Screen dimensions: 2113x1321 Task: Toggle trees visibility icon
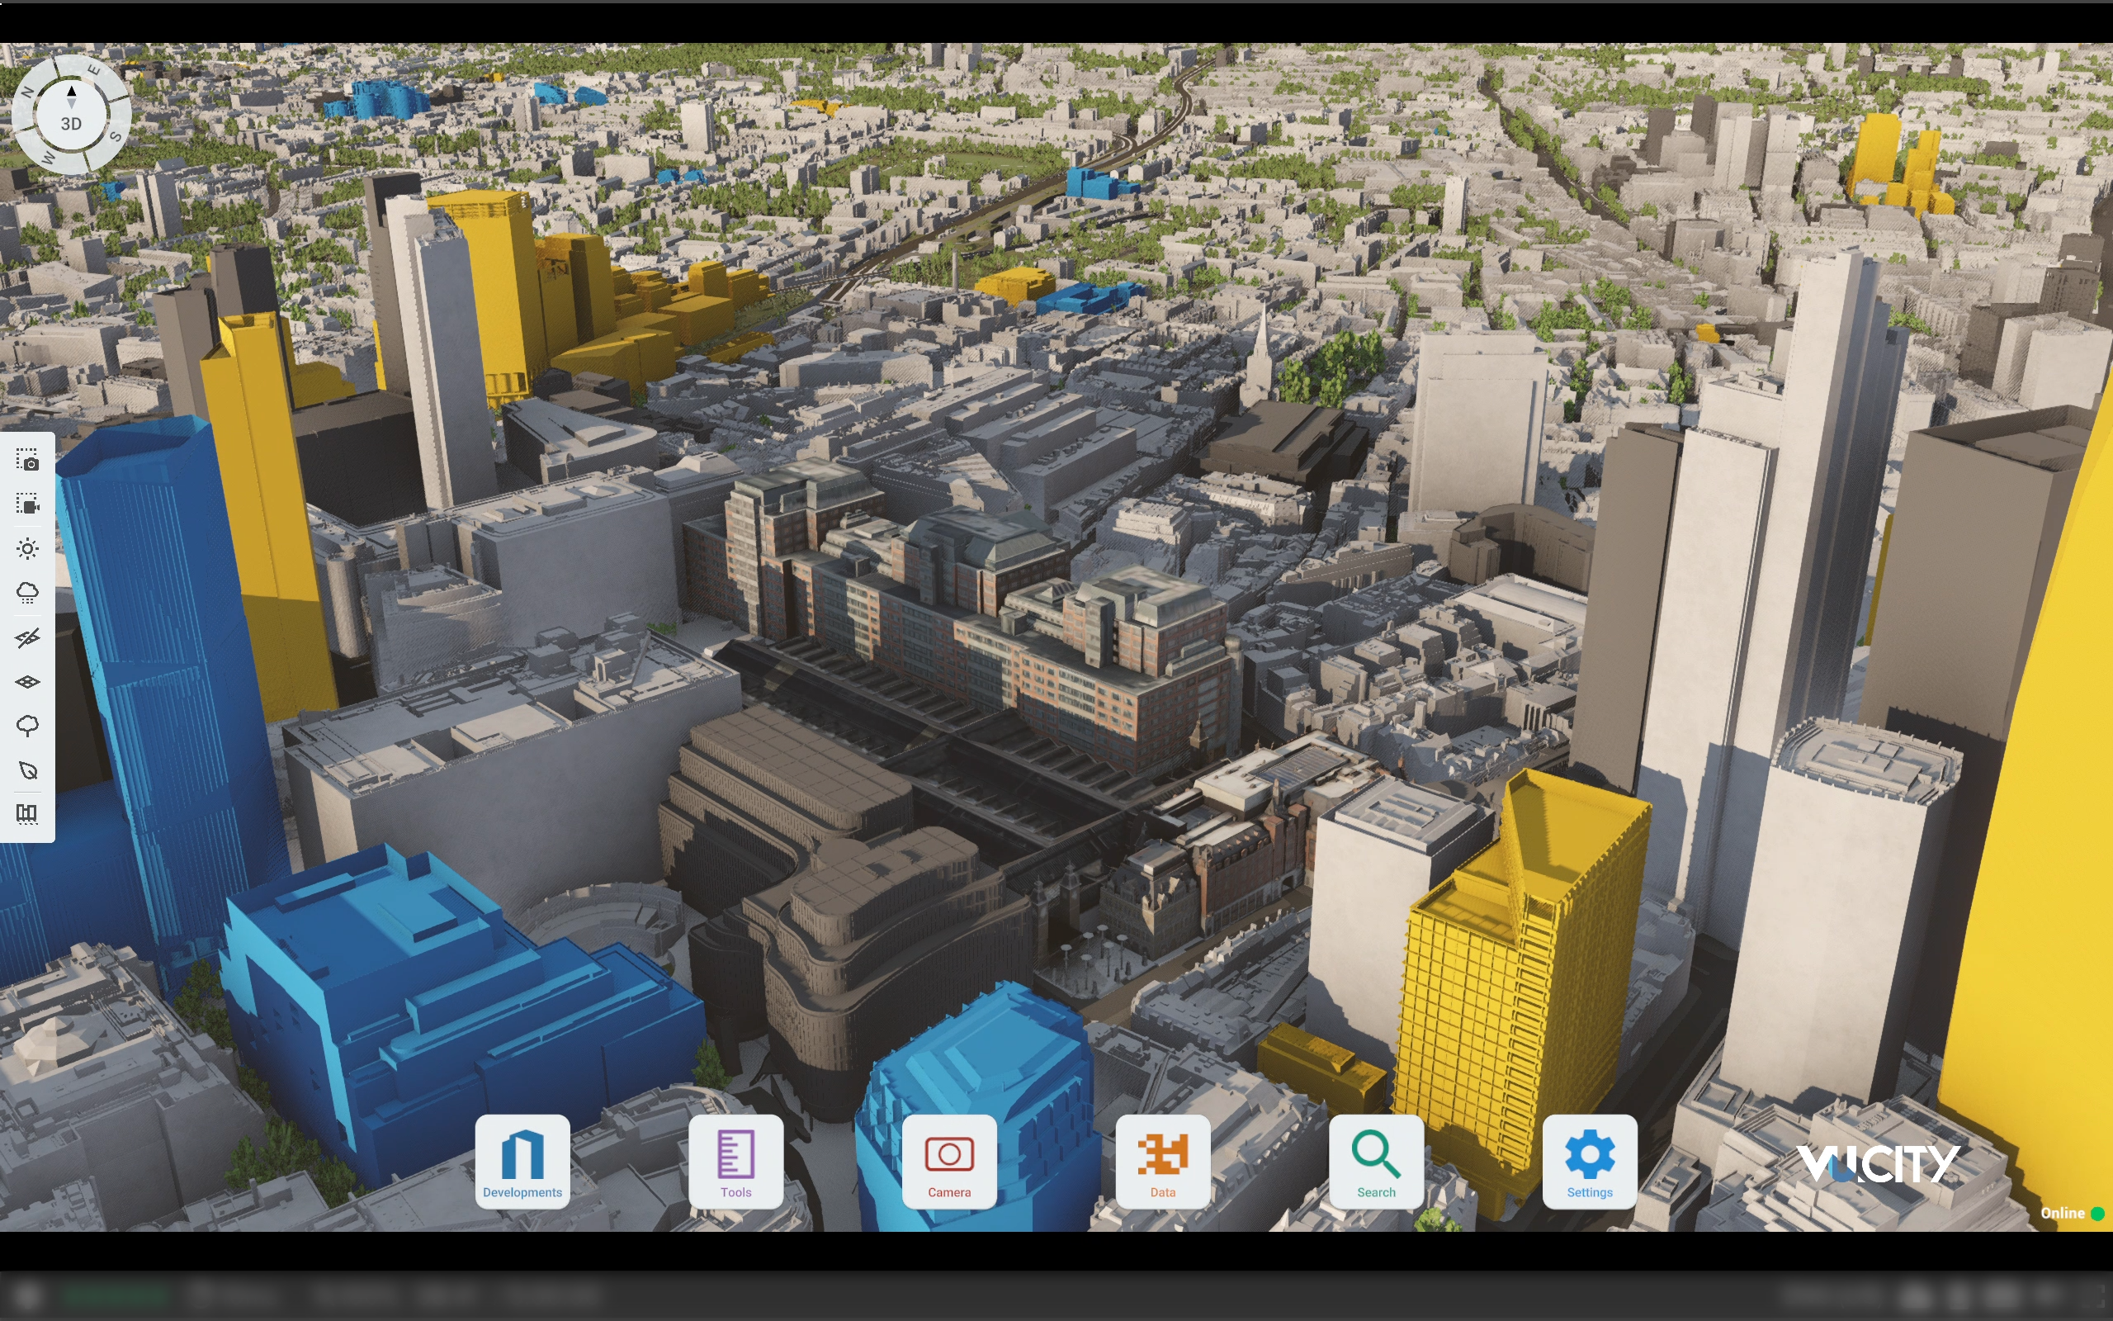(27, 726)
